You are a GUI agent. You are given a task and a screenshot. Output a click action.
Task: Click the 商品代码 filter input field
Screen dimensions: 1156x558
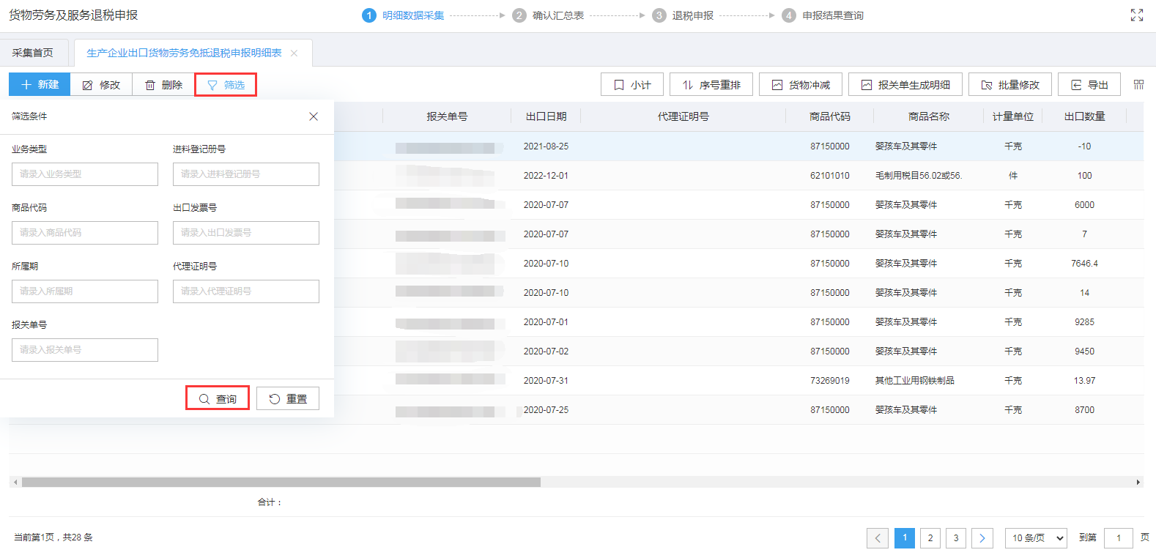(x=85, y=233)
